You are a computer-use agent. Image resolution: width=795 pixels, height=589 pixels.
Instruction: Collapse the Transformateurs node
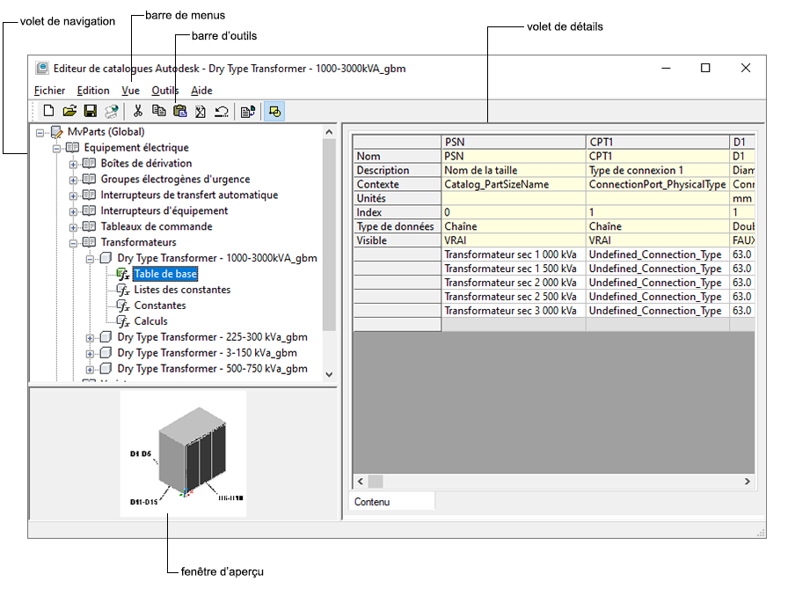(x=73, y=243)
